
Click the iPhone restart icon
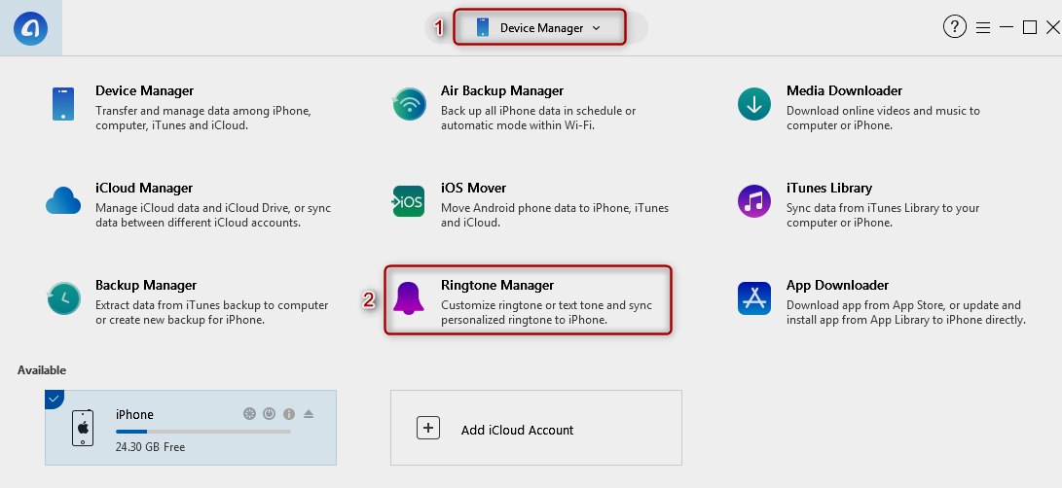[x=250, y=413]
